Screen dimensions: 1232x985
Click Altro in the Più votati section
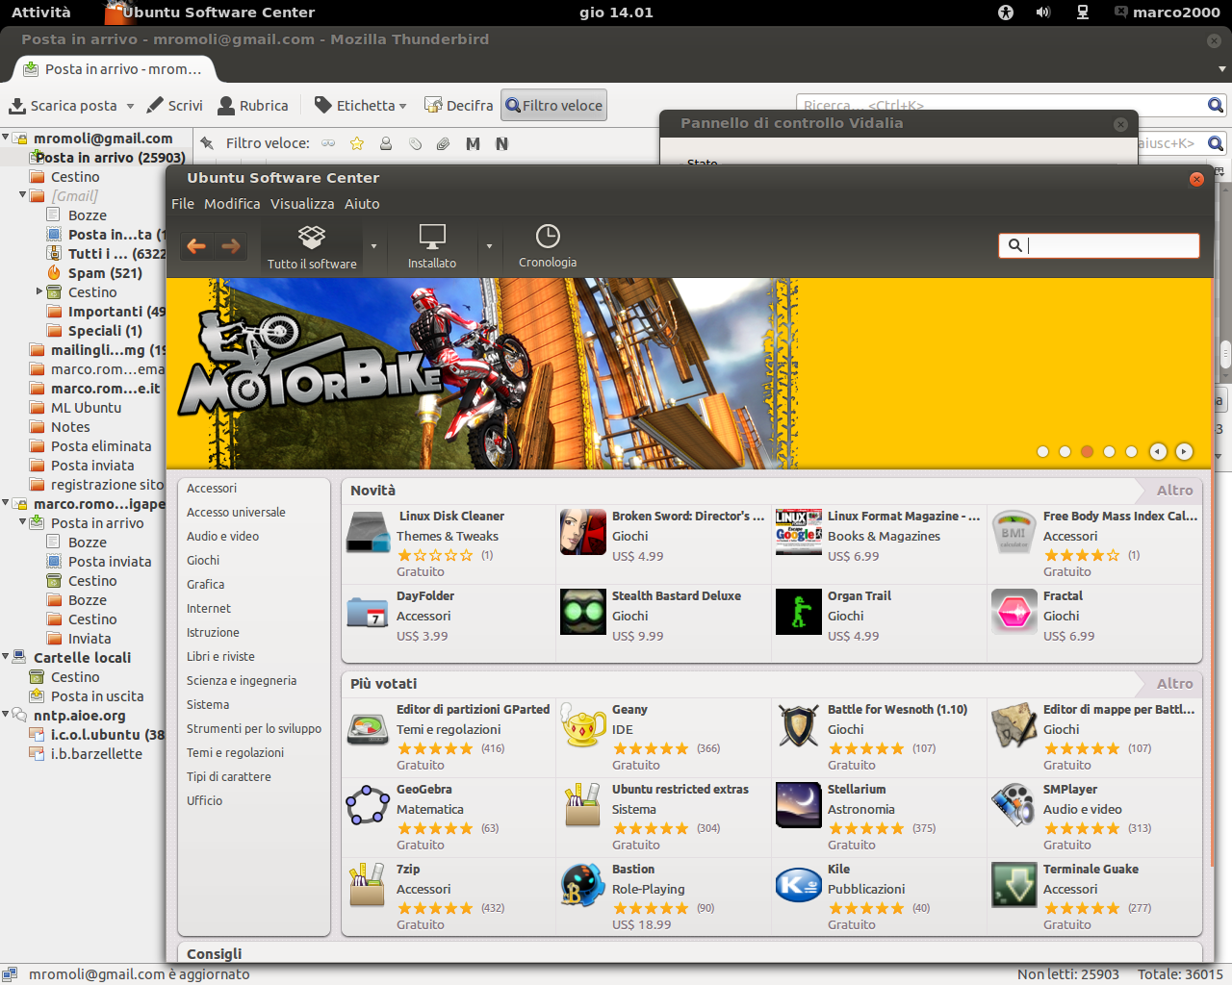(x=1174, y=684)
